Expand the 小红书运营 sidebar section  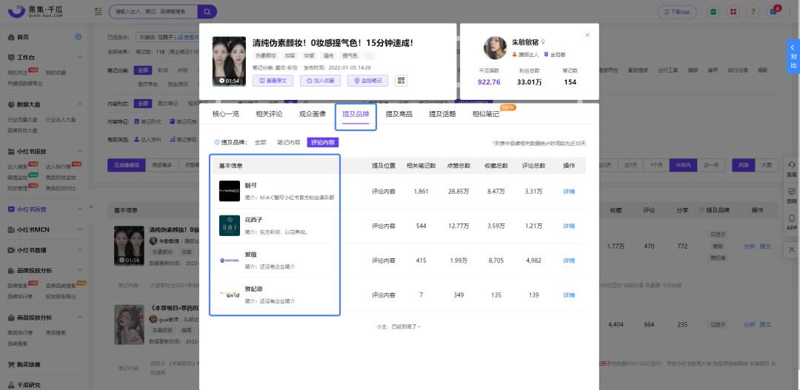click(80, 209)
